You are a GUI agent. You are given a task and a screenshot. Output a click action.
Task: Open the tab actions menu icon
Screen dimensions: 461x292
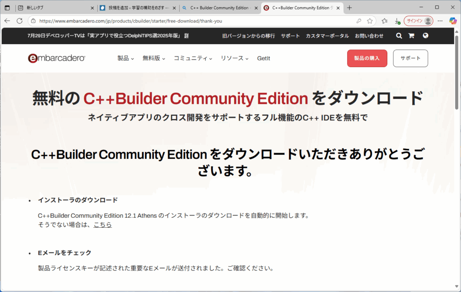pyautogui.click(x=7, y=8)
